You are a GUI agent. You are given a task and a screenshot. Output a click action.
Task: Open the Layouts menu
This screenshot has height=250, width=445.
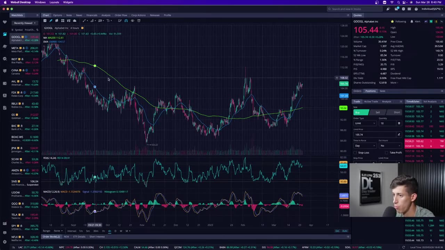54,2
